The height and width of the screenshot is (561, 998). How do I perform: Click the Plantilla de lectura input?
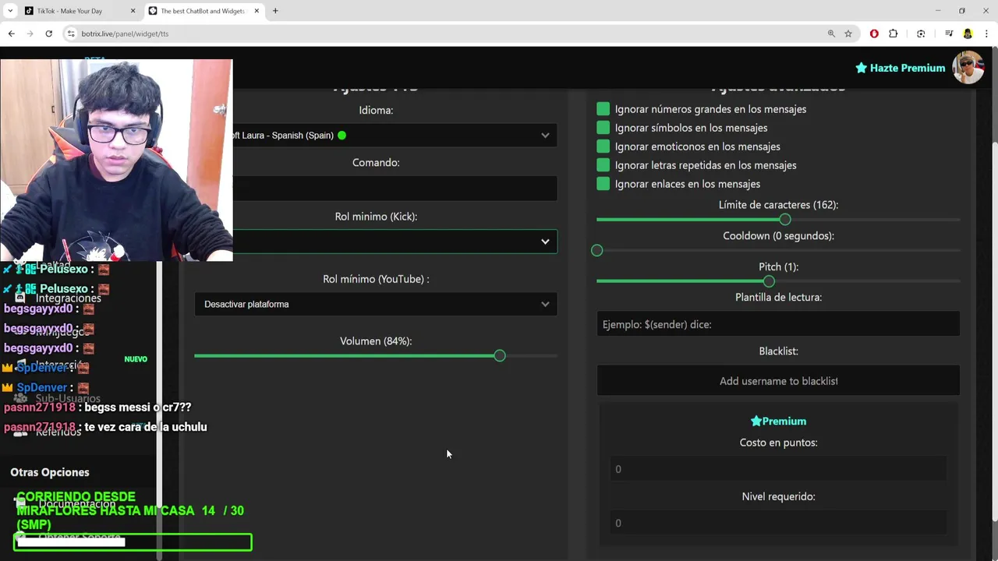[778, 324]
